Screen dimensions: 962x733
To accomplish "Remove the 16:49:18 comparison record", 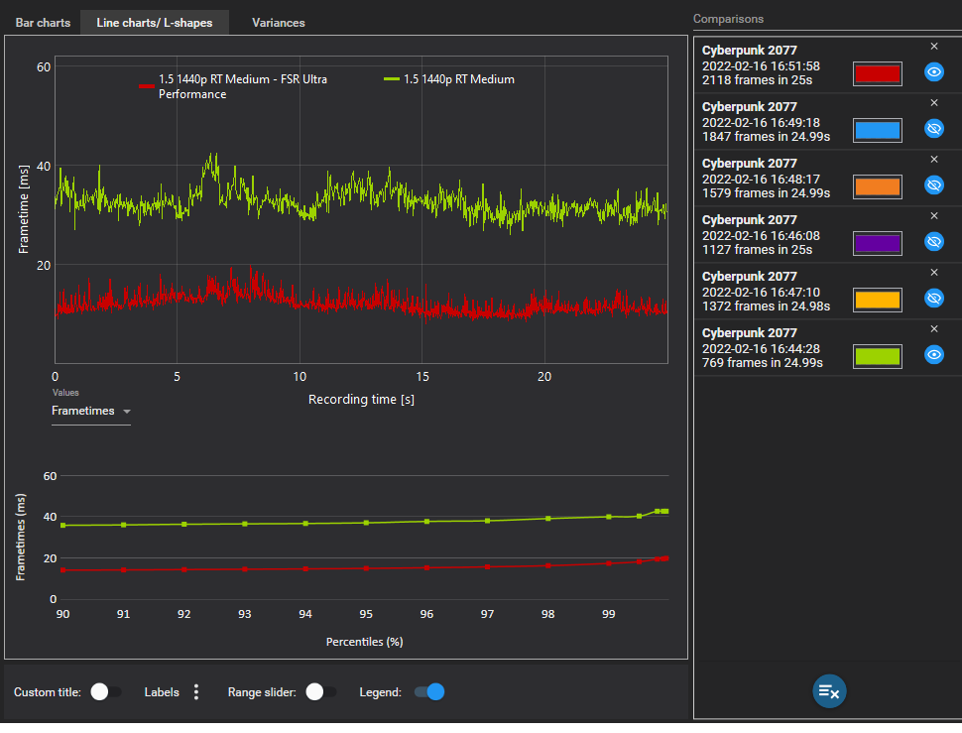I will [934, 103].
